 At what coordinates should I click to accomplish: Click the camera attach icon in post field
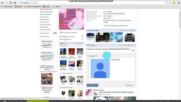[x=133, y=50]
